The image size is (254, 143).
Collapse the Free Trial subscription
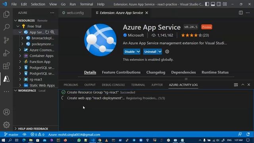pos(18,26)
